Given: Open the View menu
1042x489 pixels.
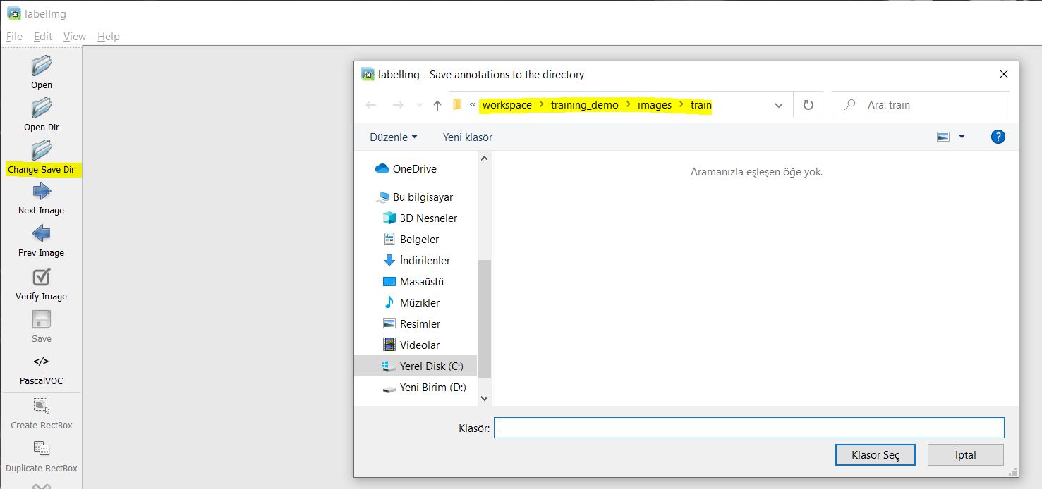Looking at the screenshot, I should point(75,36).
